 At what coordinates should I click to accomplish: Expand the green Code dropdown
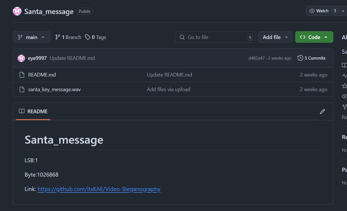[314, 37]
